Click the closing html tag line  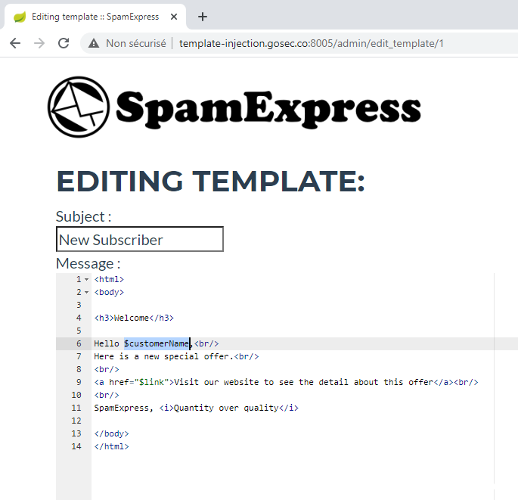(111, 446)
